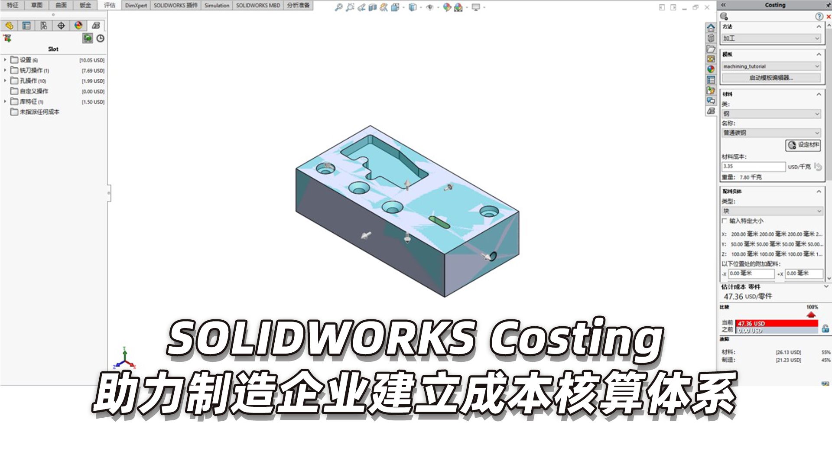Switch to the DimXpert tab
Screen dimensions: 832x468
tap(136, 5)
